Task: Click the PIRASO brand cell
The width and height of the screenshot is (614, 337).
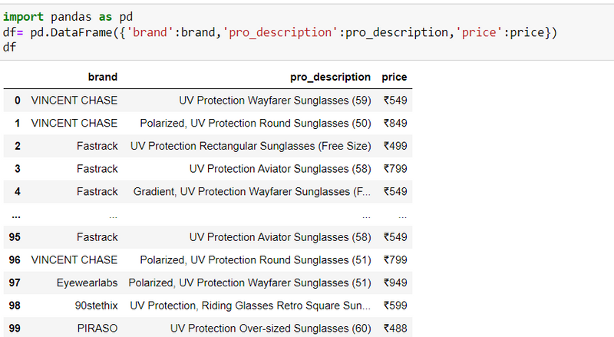Action: tap(97, 329)
